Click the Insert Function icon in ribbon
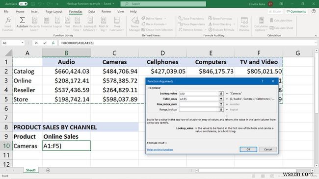The width and height of the screenshot is (319, 179). click(x=8, y=24)
